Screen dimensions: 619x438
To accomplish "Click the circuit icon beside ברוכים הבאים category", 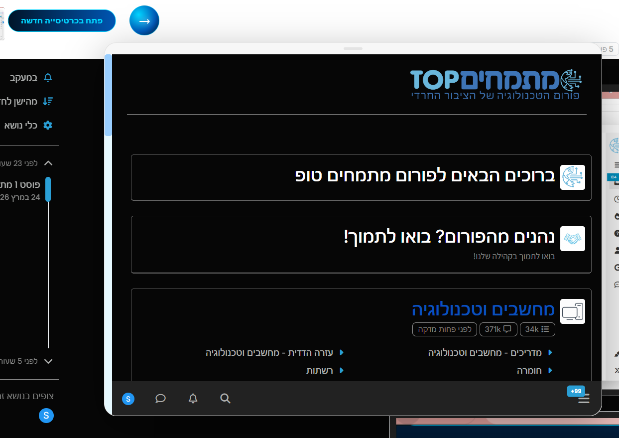I will [x=572, y=177].
